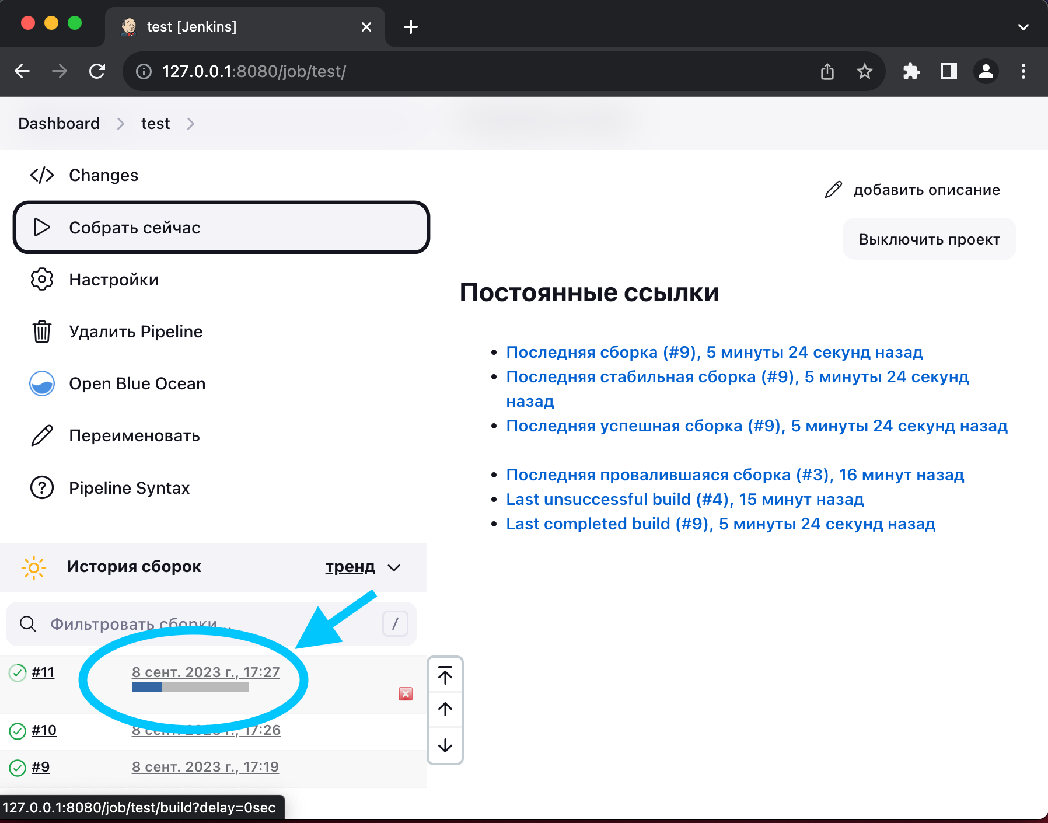Click the build #11 progress bar
The image size is (1048, 823).
pyautogui.click(x=190, y=687)
